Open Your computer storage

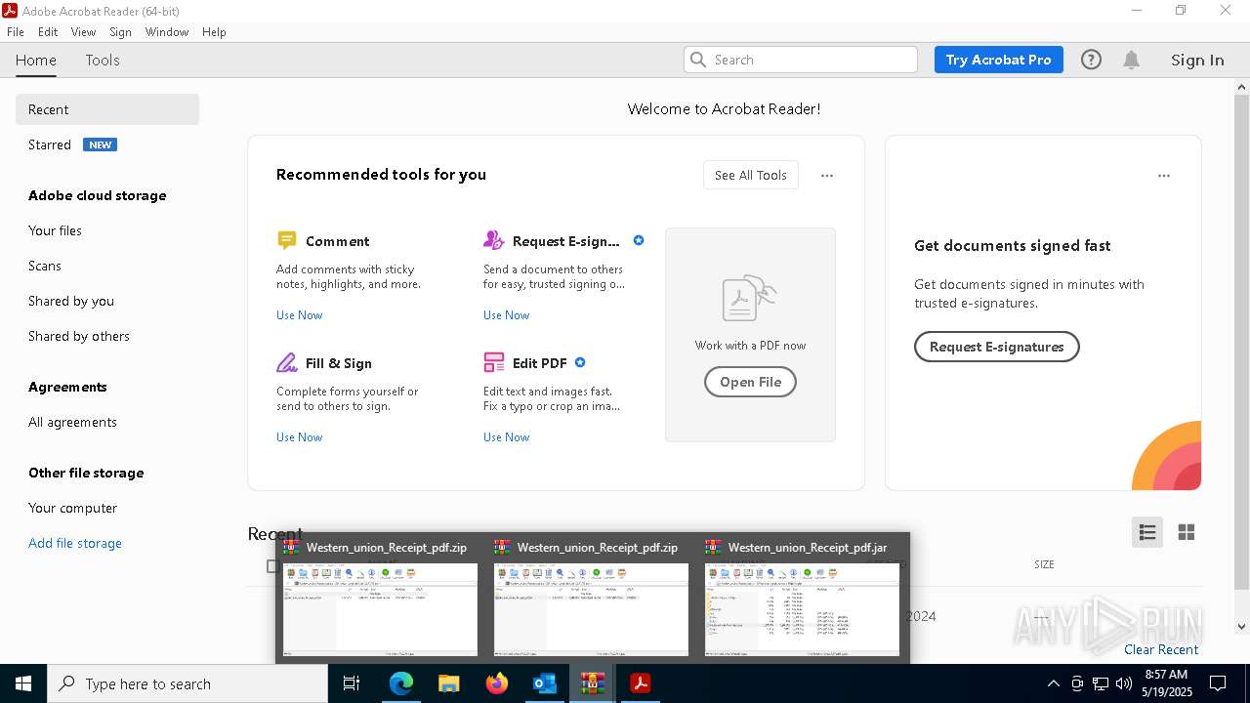(72, 508)
